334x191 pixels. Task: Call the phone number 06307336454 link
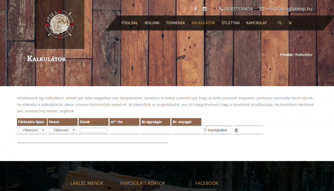tap(238, 9)
